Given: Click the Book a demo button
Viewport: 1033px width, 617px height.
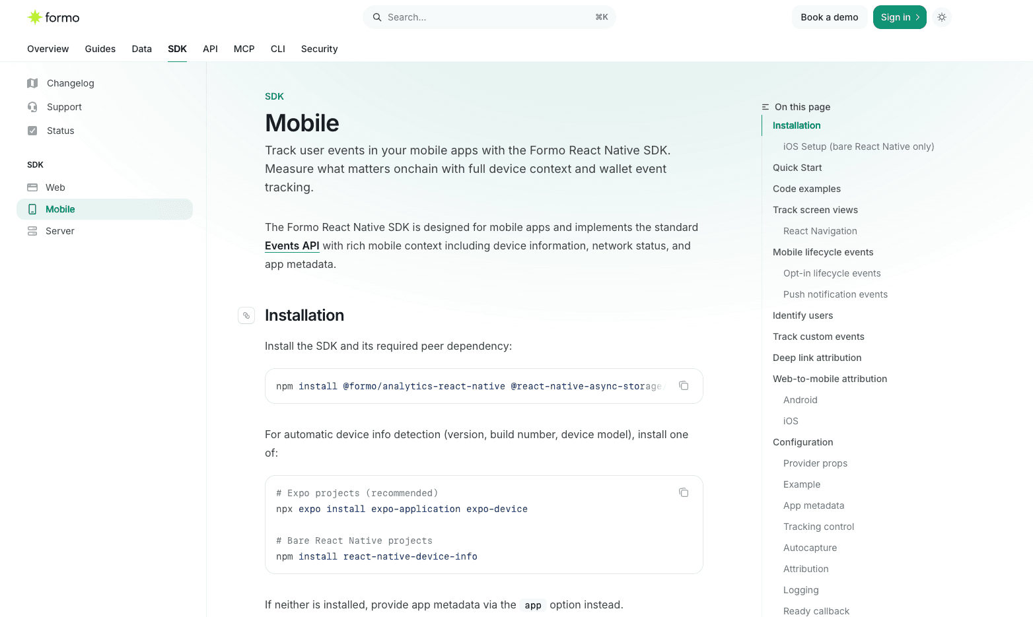Looking at the screenshot, I should point(830,17).
